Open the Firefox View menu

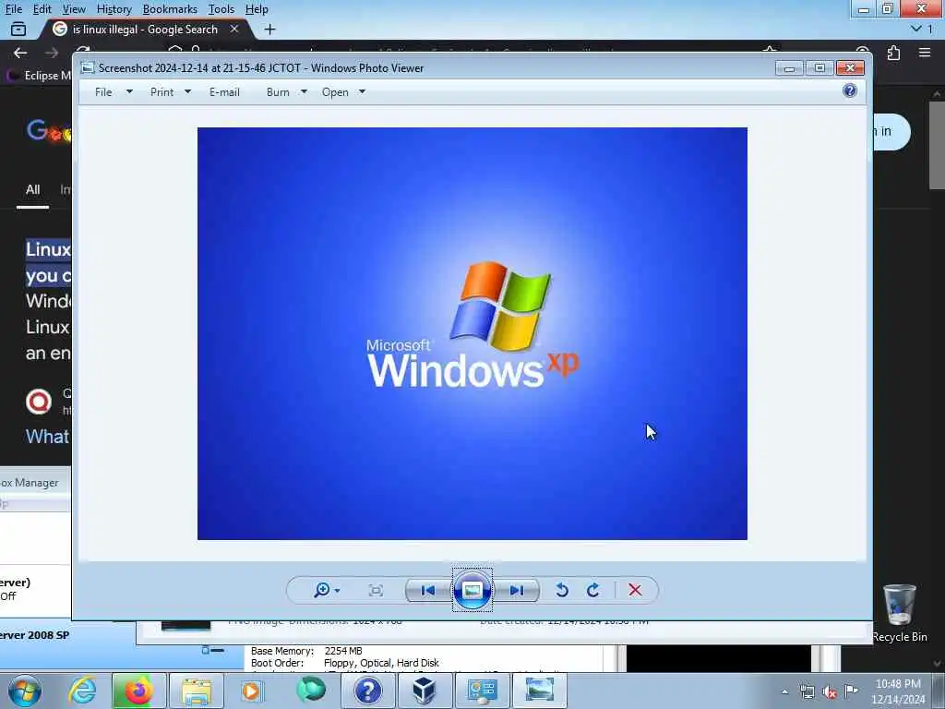pos(74,9)
